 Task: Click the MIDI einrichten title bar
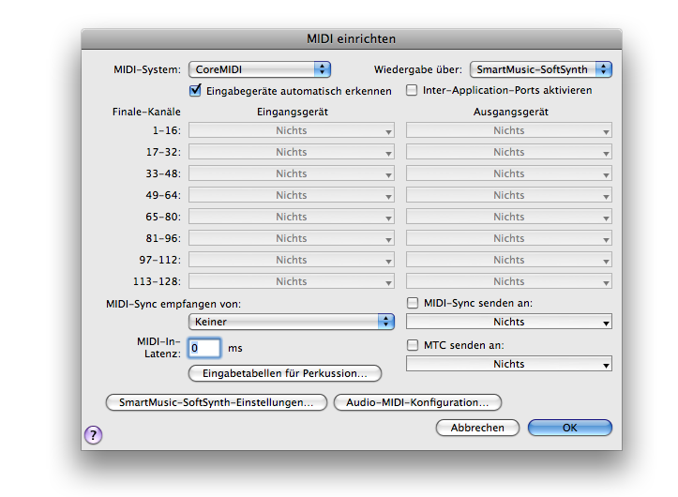352,39
